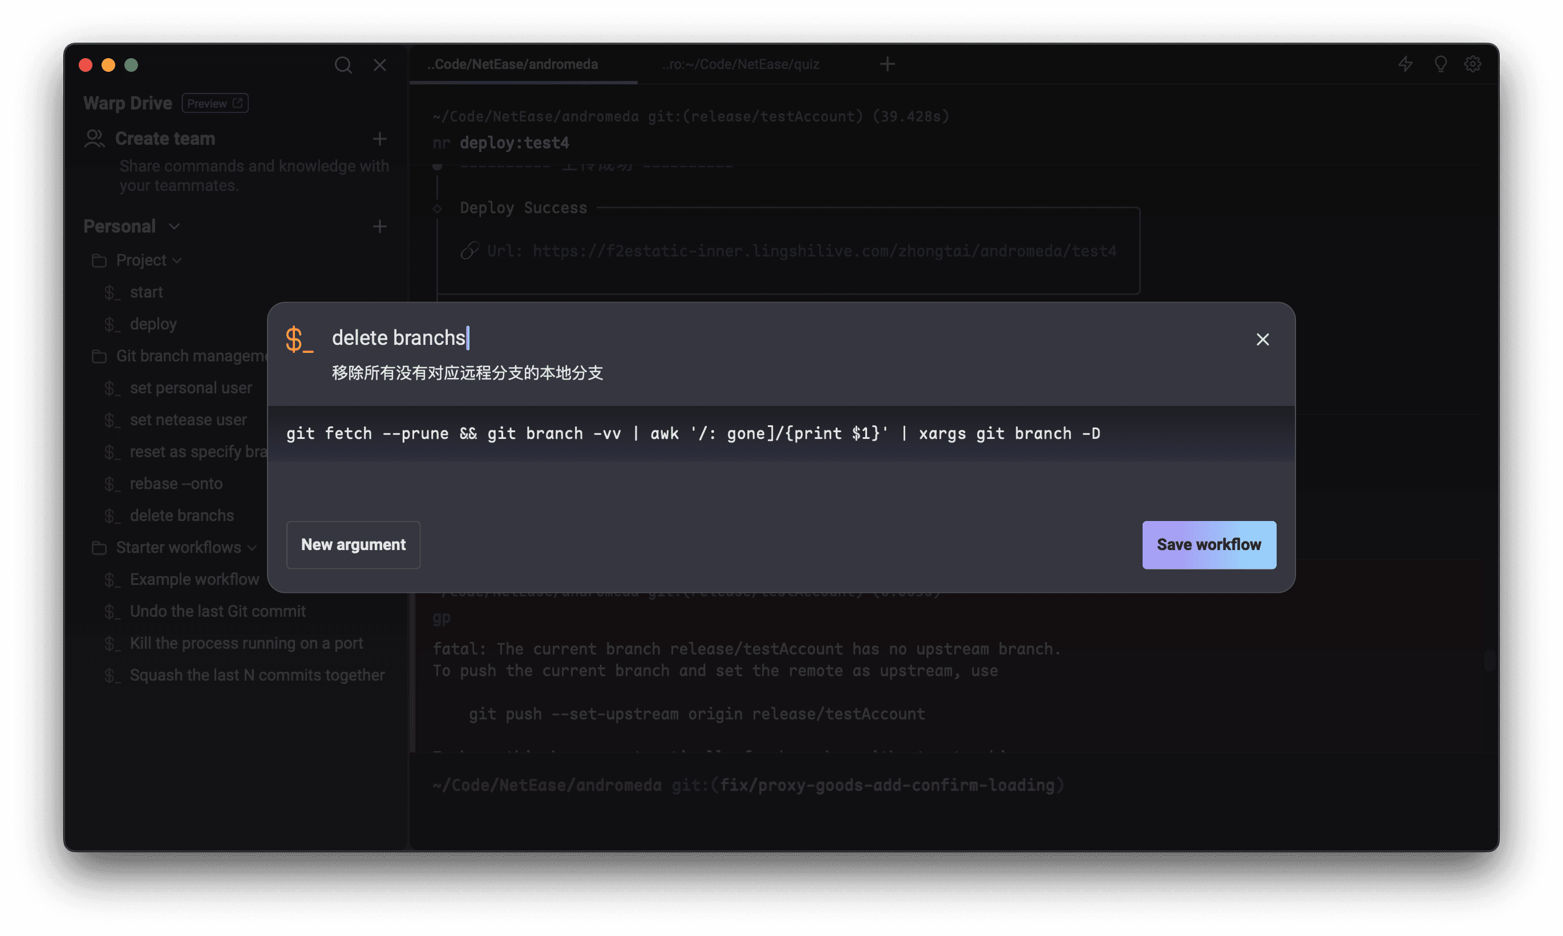The image size is (1563, 936).
Task: Click the Preview badge link
Action: 215,103
